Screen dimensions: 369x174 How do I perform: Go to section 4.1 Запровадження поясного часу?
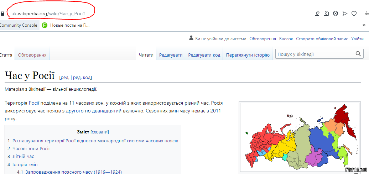tap(73, 172)
